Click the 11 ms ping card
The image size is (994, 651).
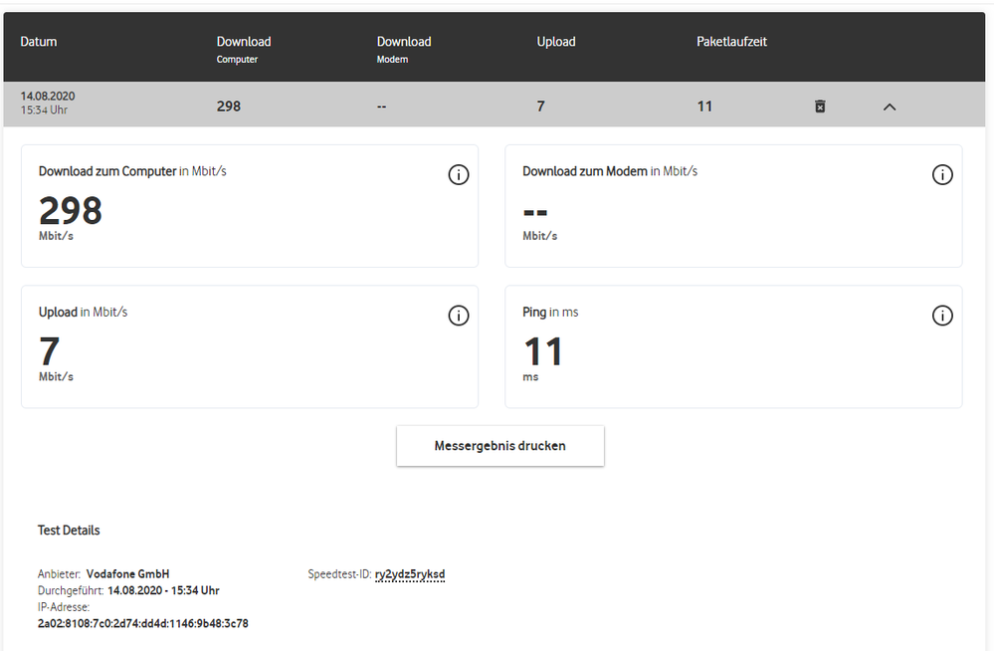732,346
